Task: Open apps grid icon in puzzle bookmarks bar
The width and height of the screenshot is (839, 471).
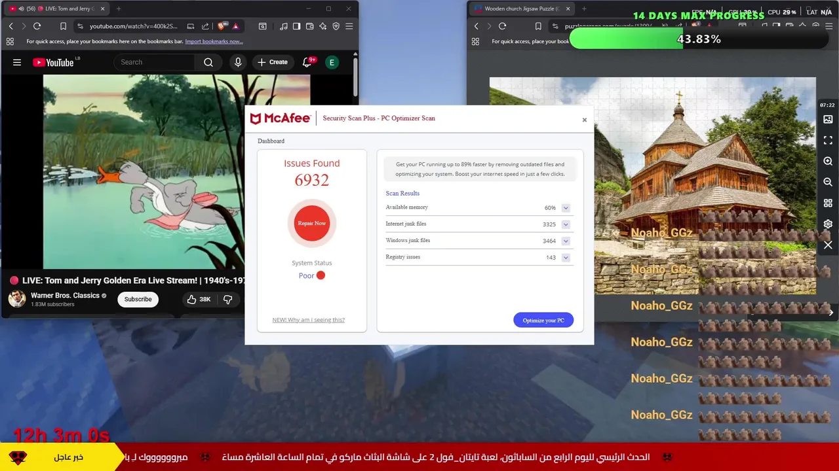Action: coord(475,41)
